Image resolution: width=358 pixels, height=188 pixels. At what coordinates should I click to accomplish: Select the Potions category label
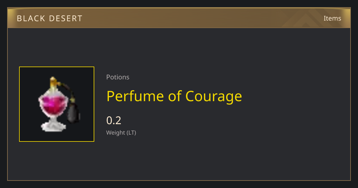[x=118, y=77]
